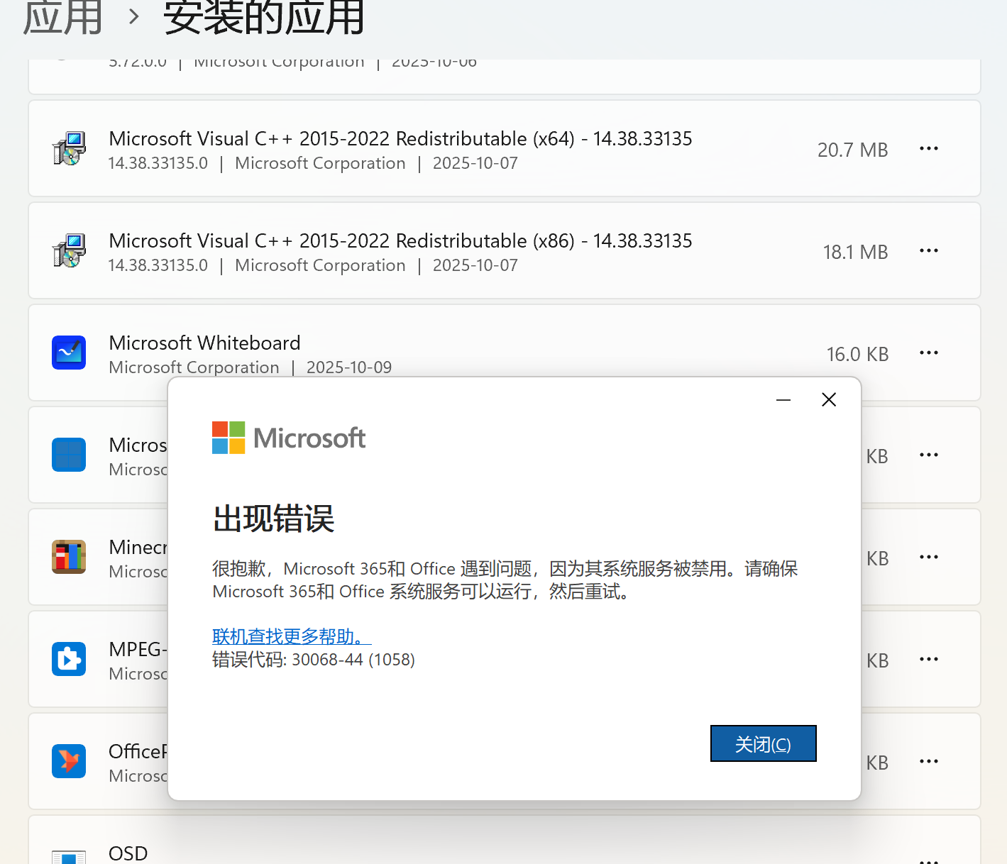
Task: Click the Visual C++ x64 Redistributable icon
Action: [x=69, y=148]
